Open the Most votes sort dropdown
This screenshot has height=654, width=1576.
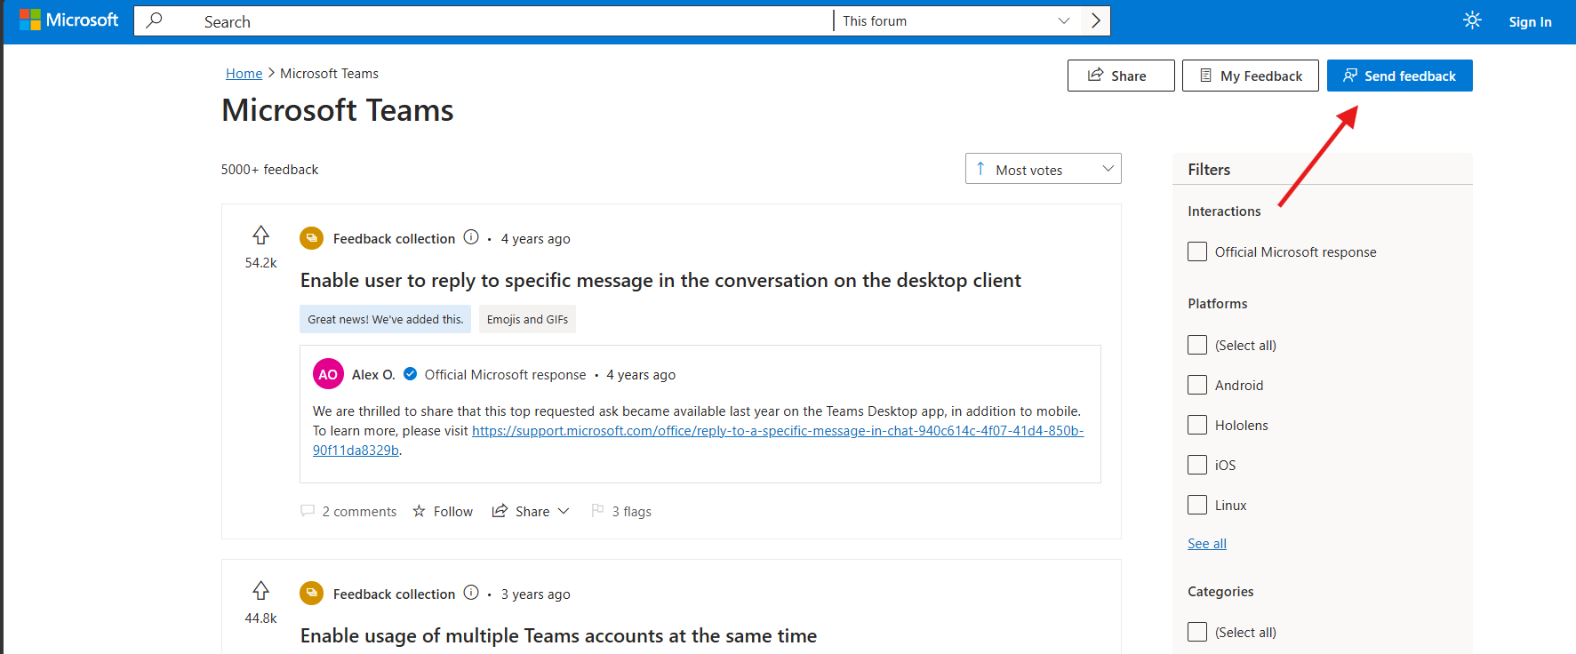point(1044,169)
